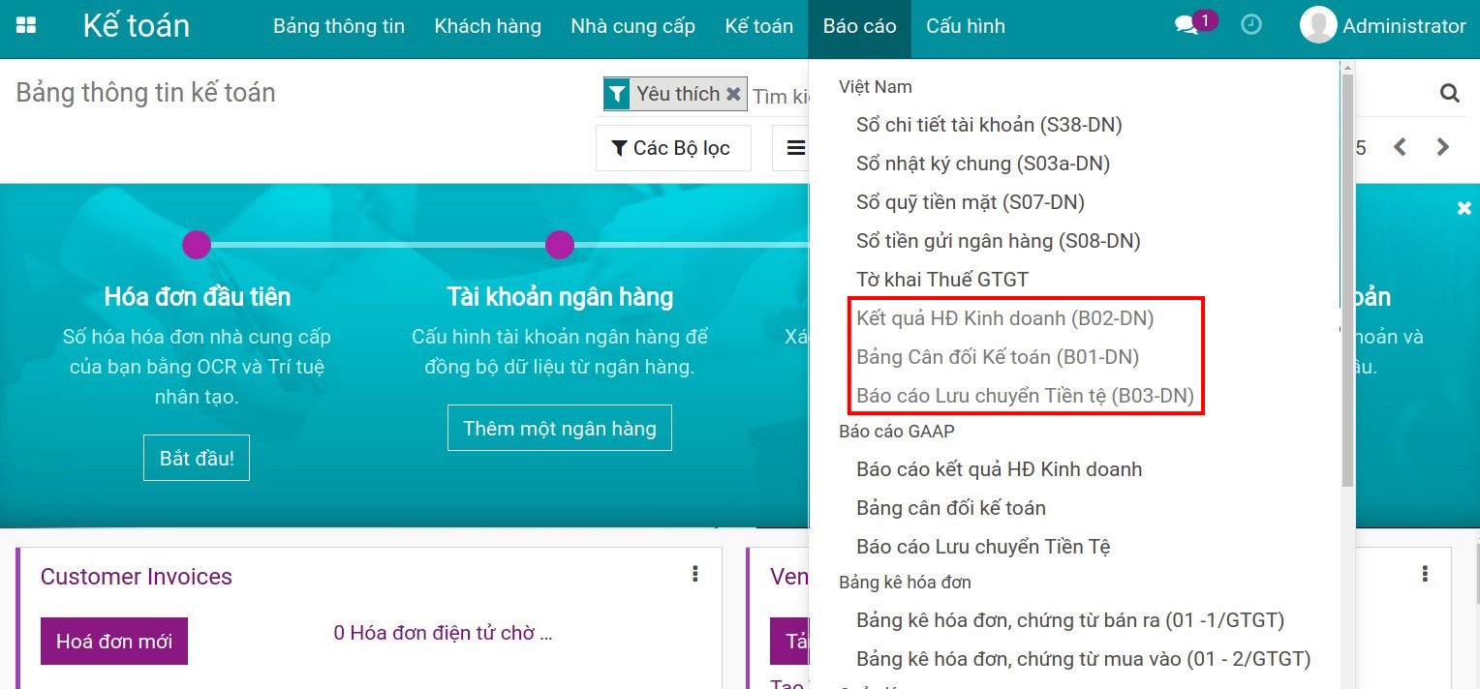Viewport: 1480px width, 689px height.
Task: Go to previous page arrow
Action: [x=1400, y=147]
